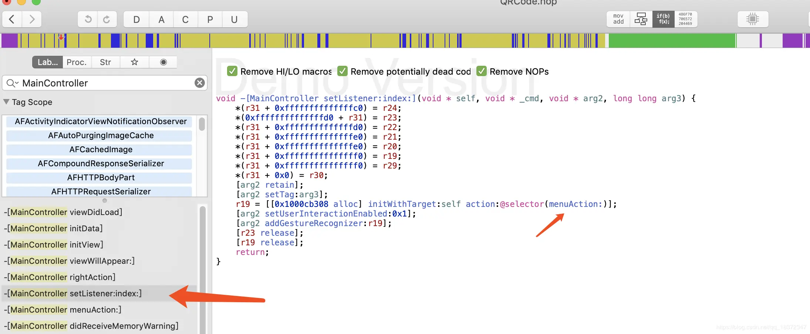This screenshot has height=334, width=810.
Task: Mark selection as Procedure with P button
Action: 210,19
